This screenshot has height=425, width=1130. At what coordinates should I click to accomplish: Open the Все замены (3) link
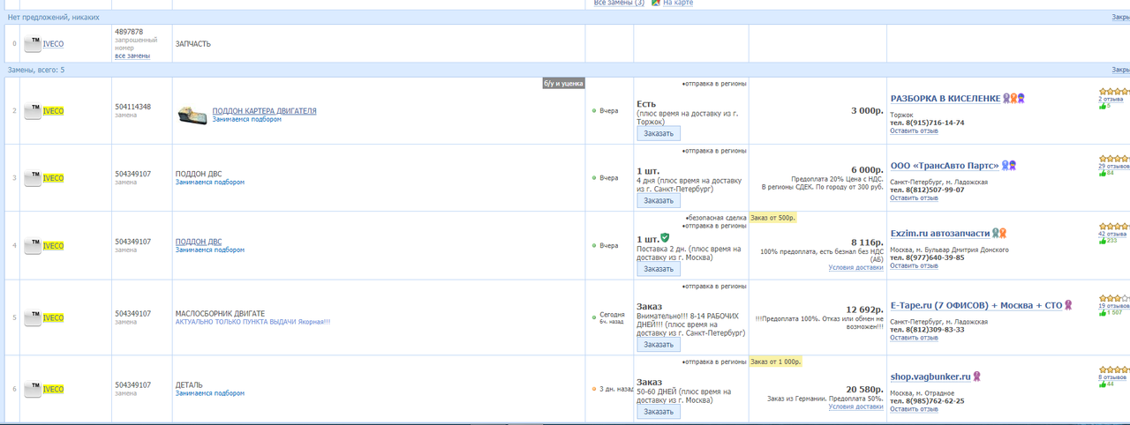pos(619,3)
